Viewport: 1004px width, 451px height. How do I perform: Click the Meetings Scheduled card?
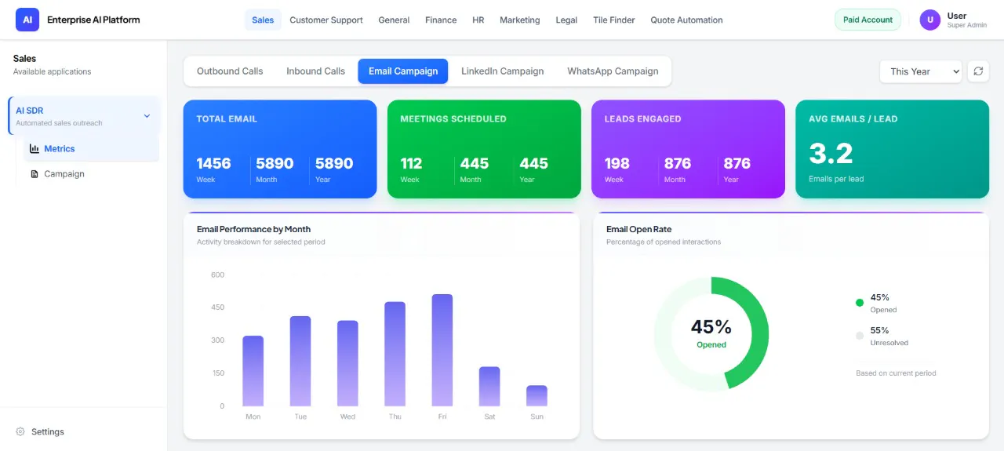[484, 149]
